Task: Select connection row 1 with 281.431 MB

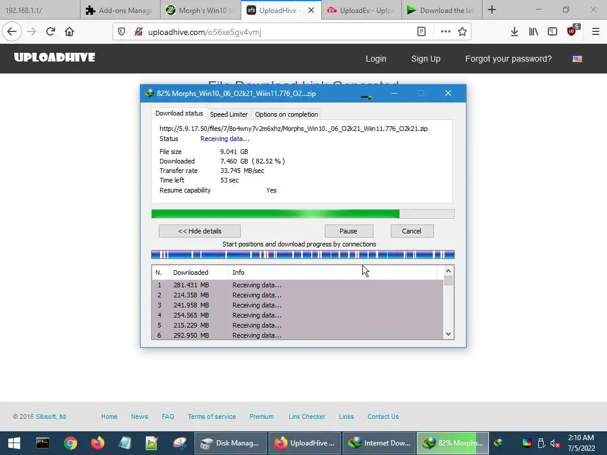Action: [298, 285]
